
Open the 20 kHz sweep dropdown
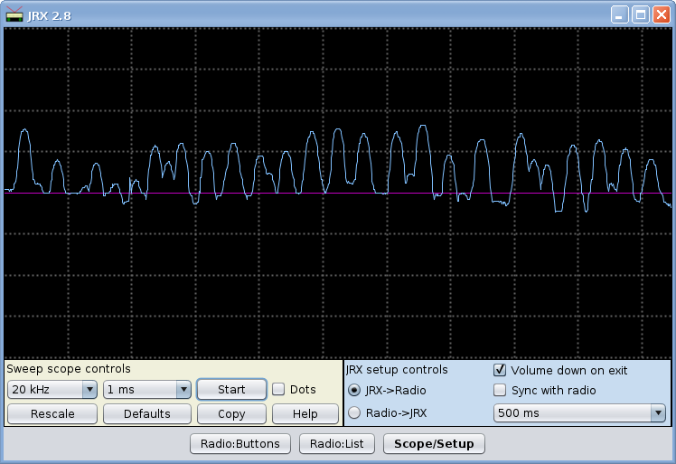coord(52,390)
